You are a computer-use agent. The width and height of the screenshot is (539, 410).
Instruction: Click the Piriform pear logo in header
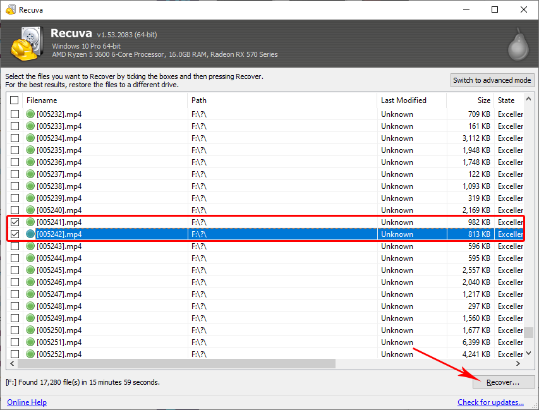(x=518, y=44)
